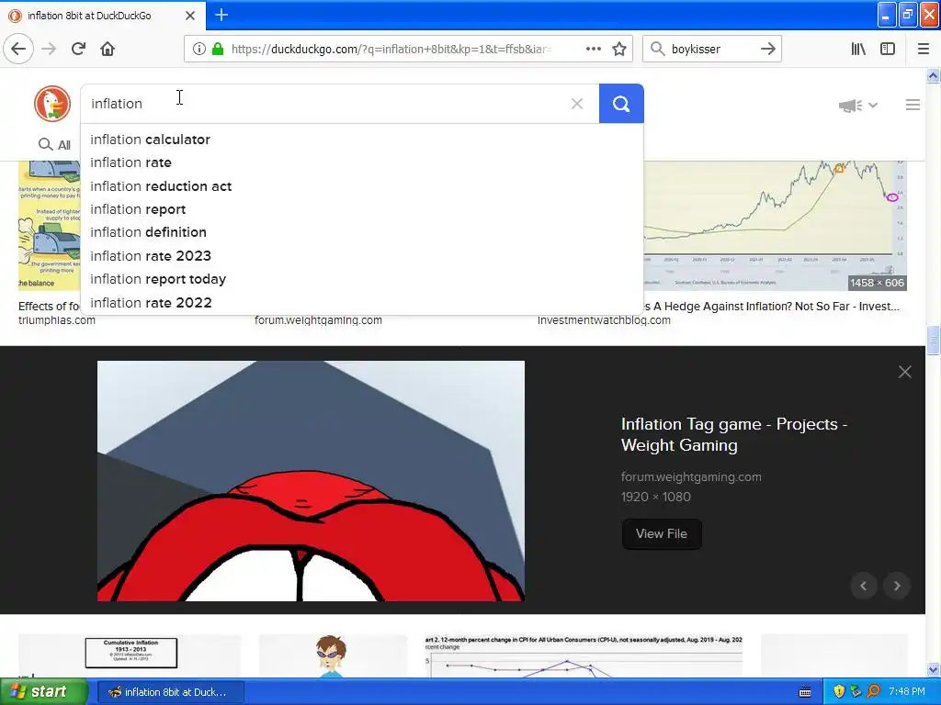Click View File button

[x=662, y=533]
